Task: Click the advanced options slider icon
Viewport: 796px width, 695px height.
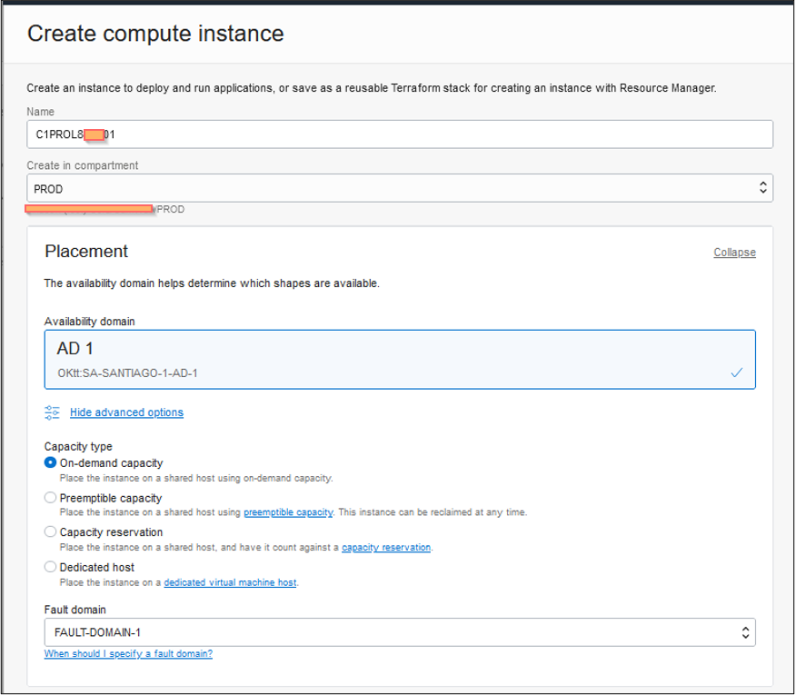Action: 52,412
